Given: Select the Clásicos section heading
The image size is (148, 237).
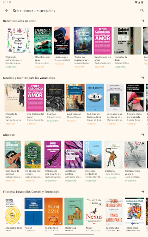Looking at the screenshot, I should [x=9, y=135].
